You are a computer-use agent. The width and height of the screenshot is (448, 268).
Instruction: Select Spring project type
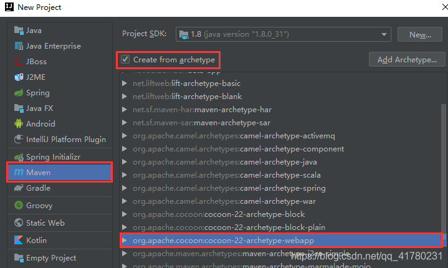60,93
